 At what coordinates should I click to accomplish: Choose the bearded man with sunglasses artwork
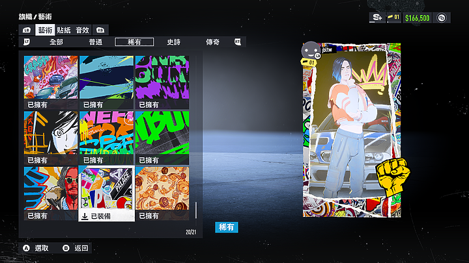[x=51, y=194]
